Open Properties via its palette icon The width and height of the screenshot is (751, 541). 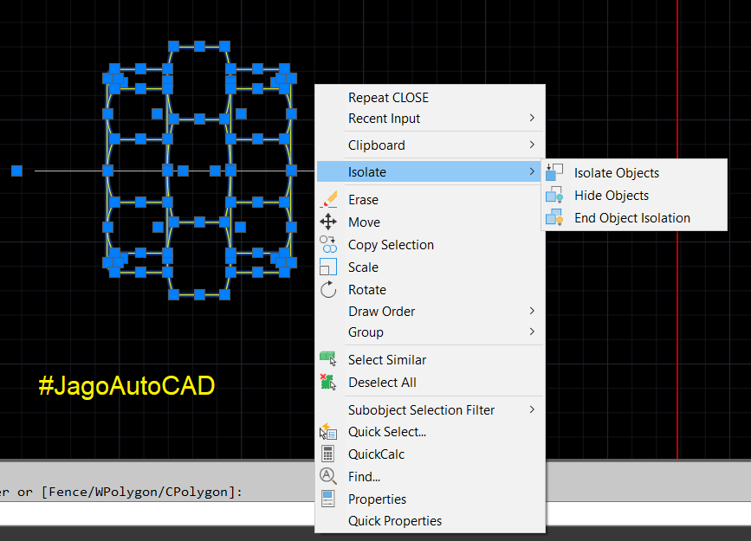[x=328, y=498]
